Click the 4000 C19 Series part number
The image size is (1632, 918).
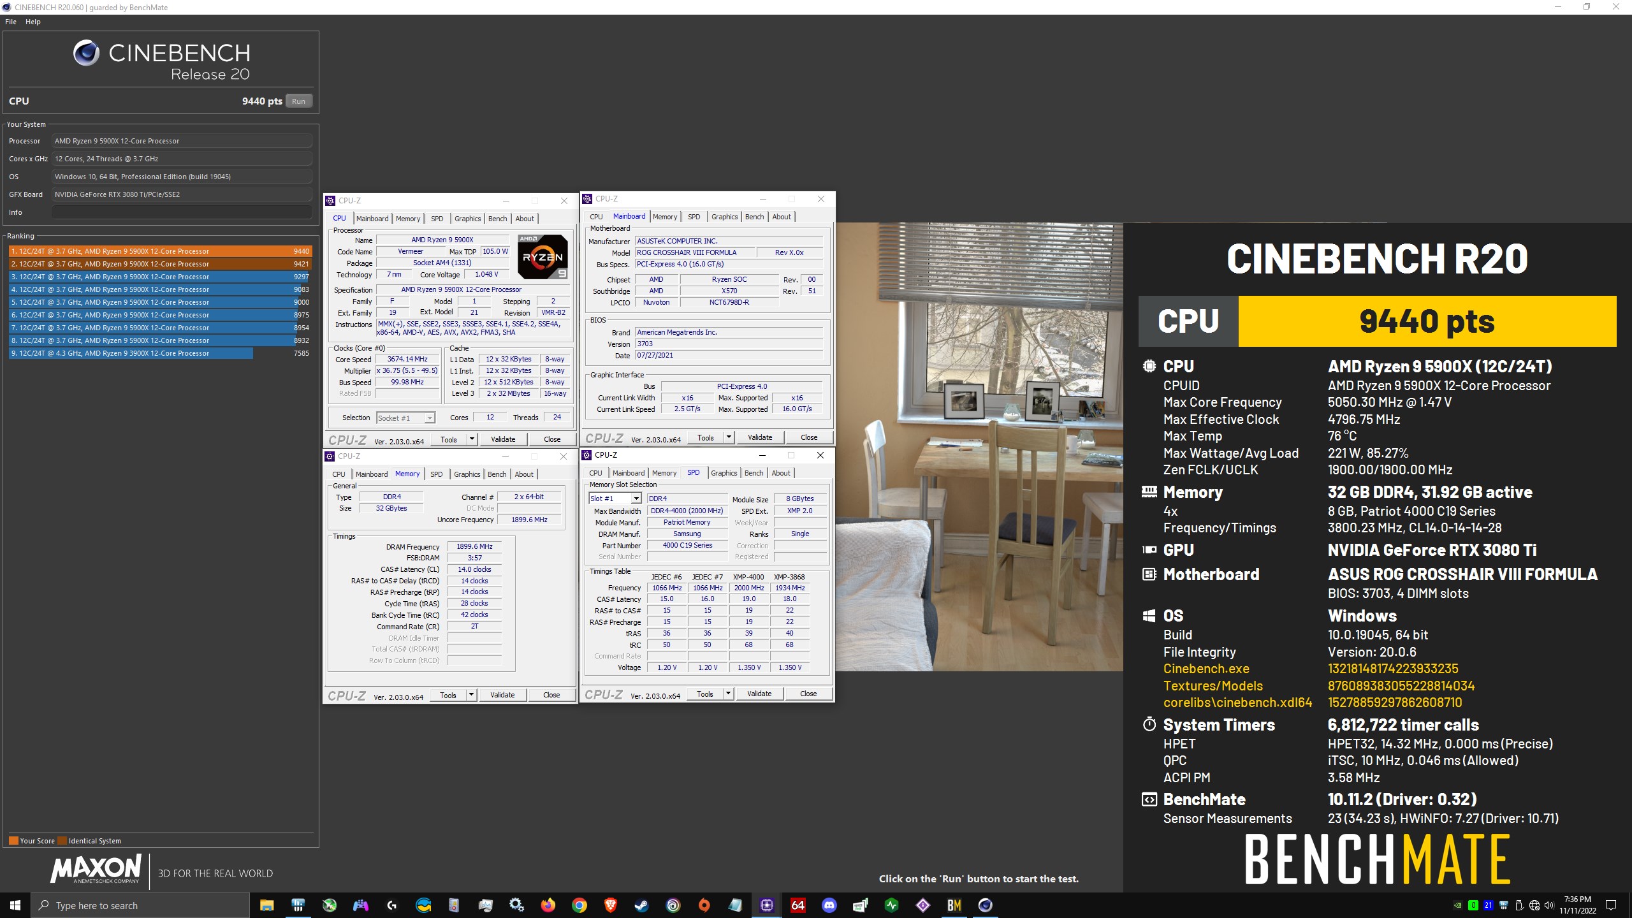(x=687, y=546)
